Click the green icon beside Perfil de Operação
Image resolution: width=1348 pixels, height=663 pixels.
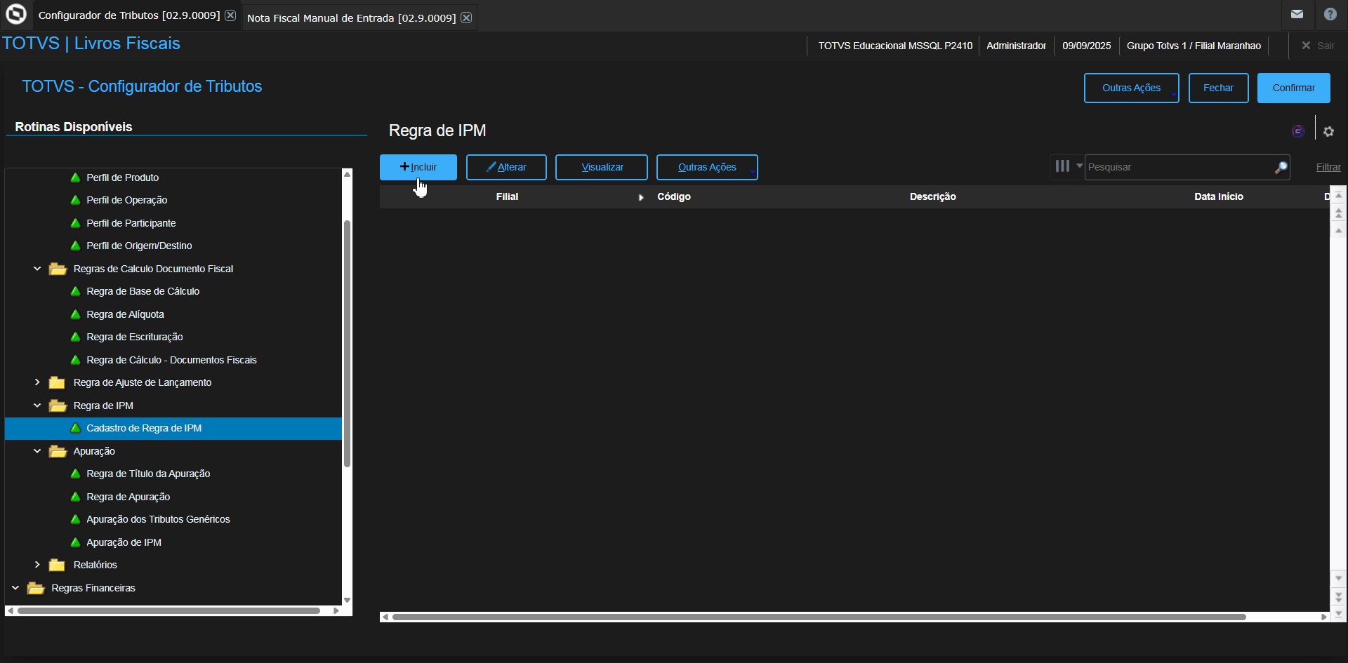[75, 200]
